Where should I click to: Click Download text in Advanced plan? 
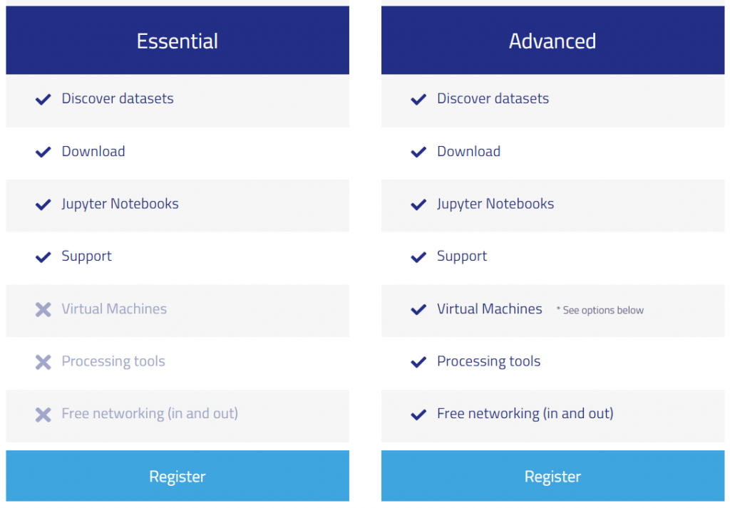pyautogui.click(x=468, y=151)
